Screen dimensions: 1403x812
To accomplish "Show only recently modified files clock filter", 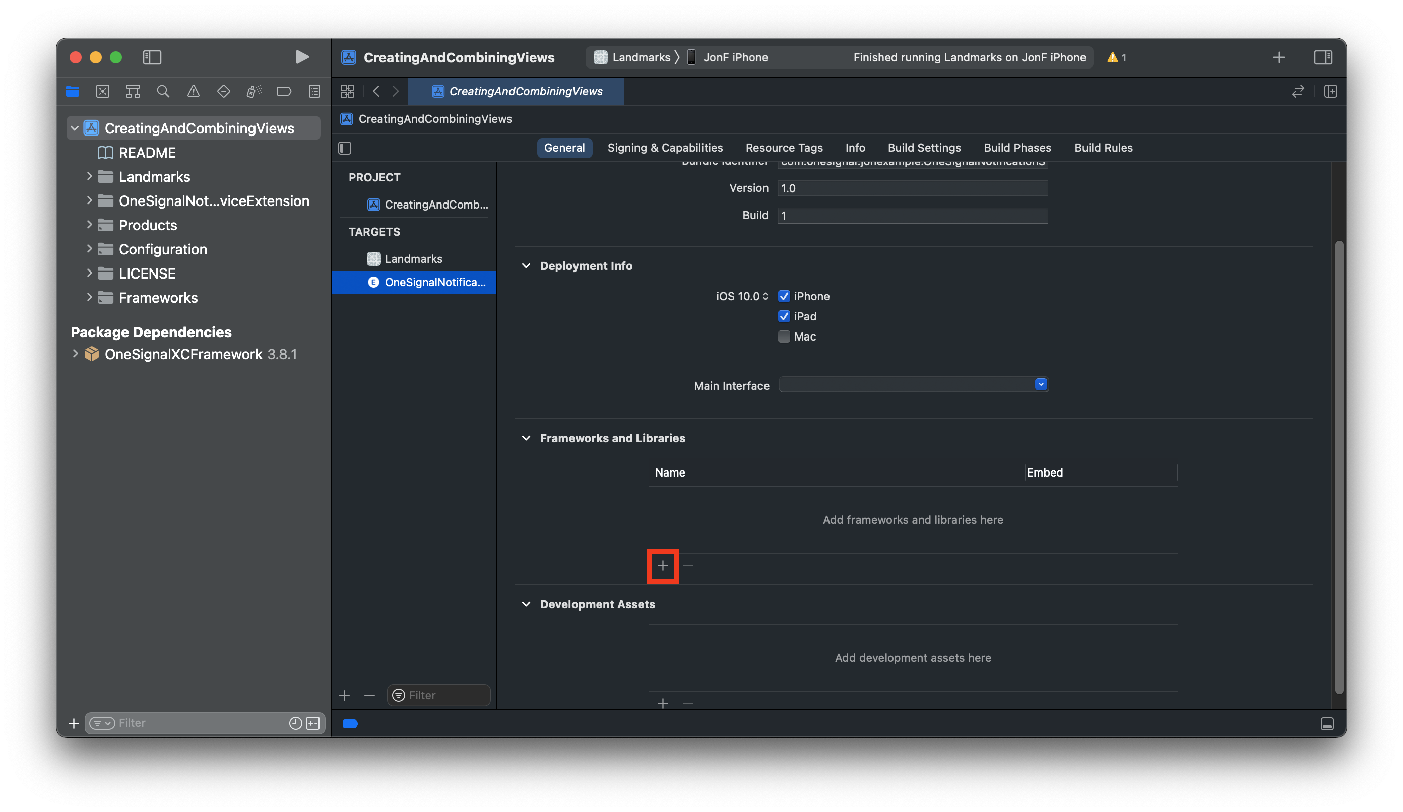I will point(296,723).
